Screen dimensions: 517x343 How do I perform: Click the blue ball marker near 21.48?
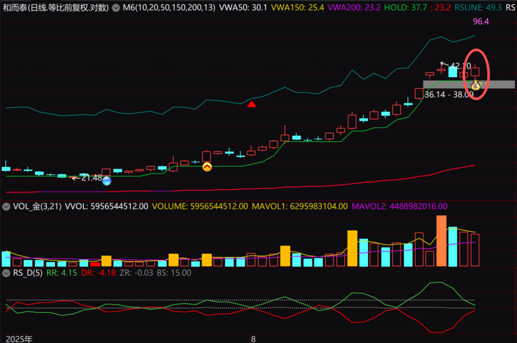click(x=106, y=181)
